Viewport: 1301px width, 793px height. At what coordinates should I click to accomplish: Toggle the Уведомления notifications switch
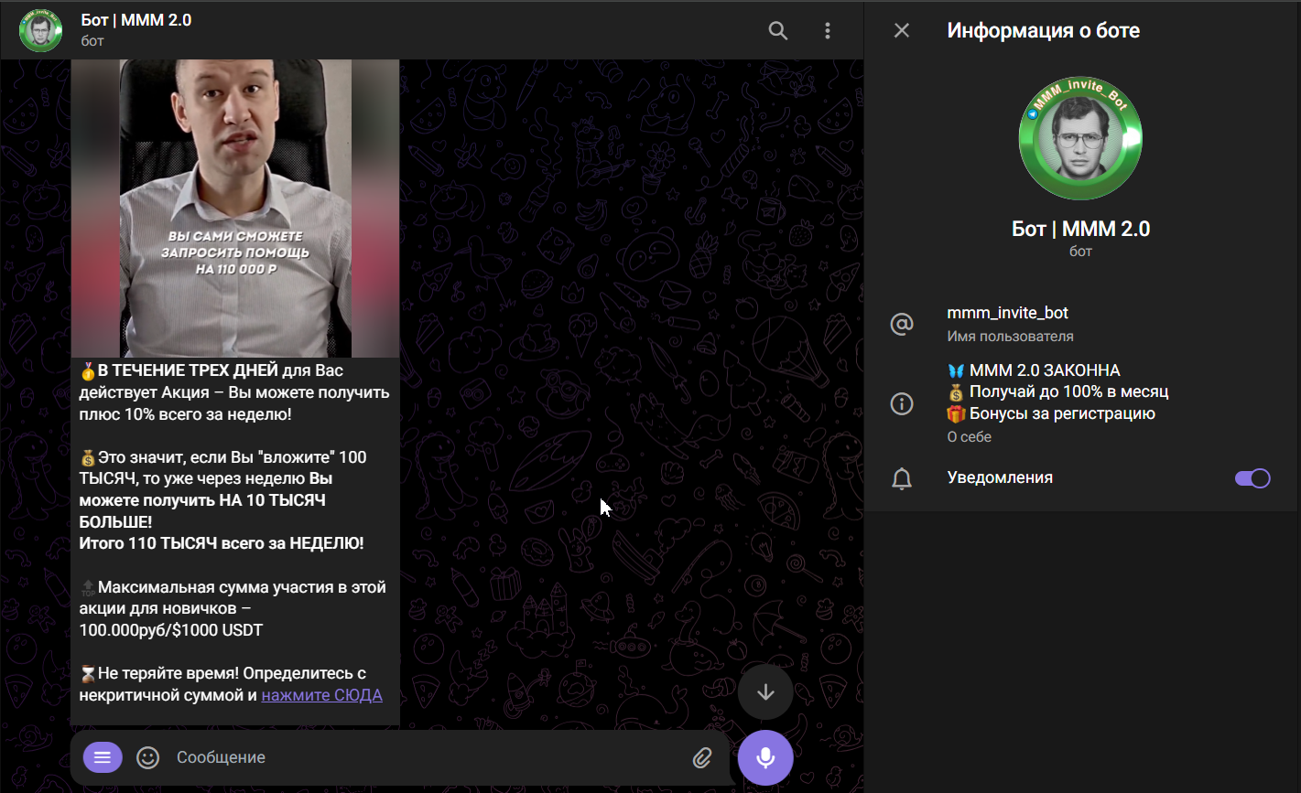(x=1252, y=478)
